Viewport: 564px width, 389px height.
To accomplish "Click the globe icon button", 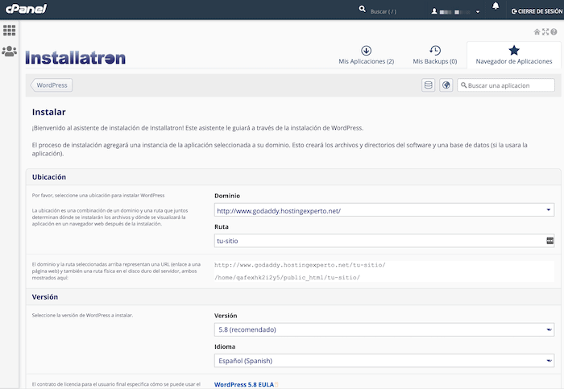I will point(446,85).
